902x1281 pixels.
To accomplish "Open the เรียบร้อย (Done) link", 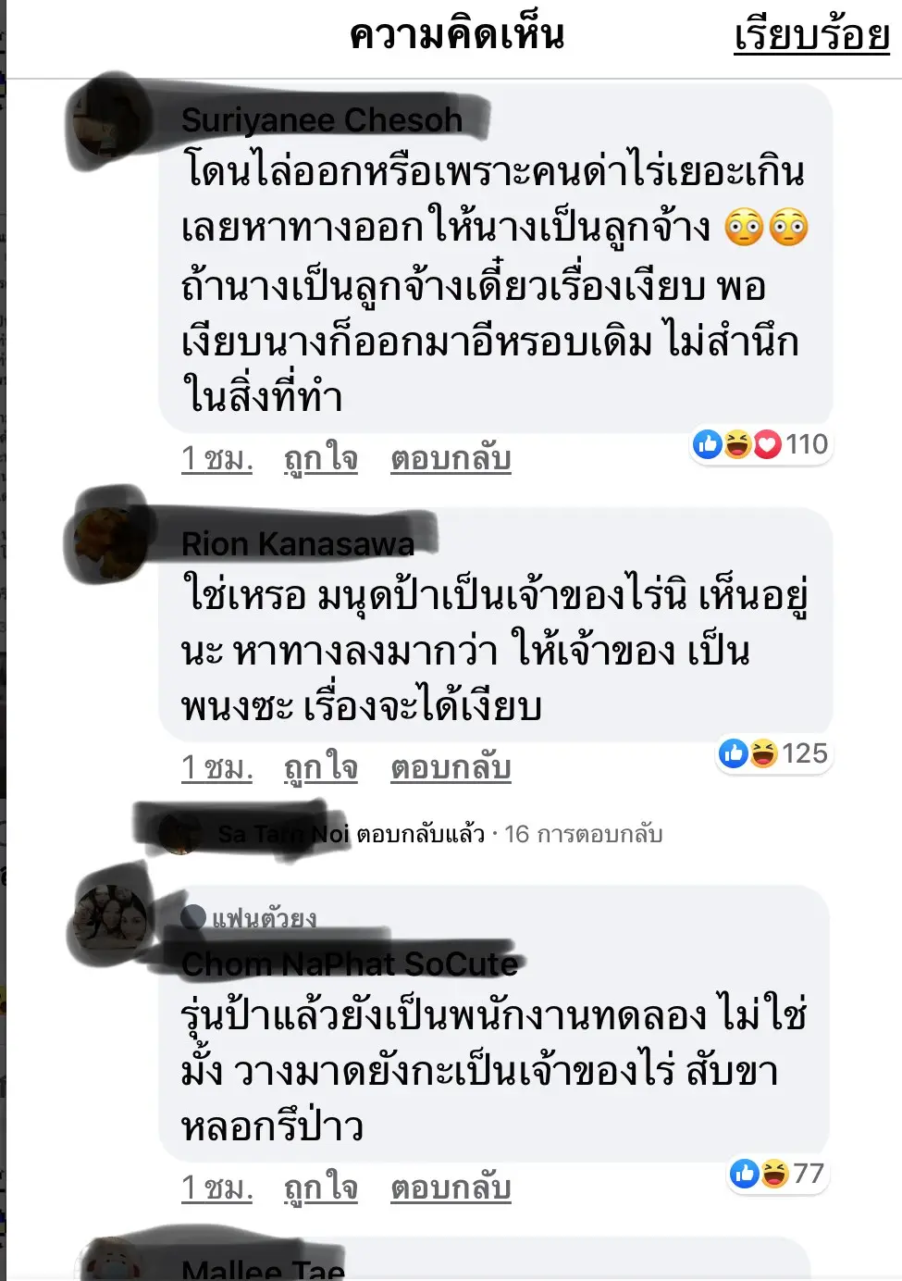I will coord(811,36).
